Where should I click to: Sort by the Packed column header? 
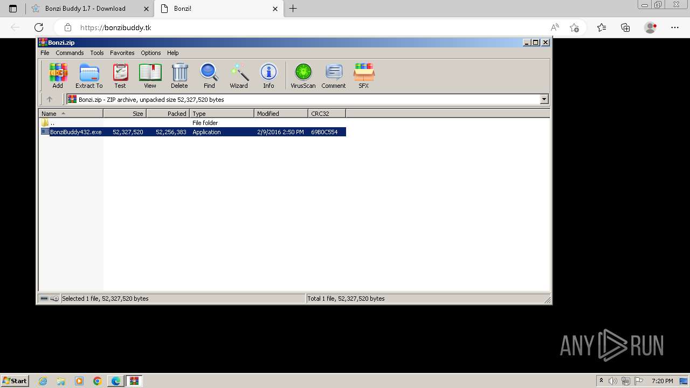[168, 113]
